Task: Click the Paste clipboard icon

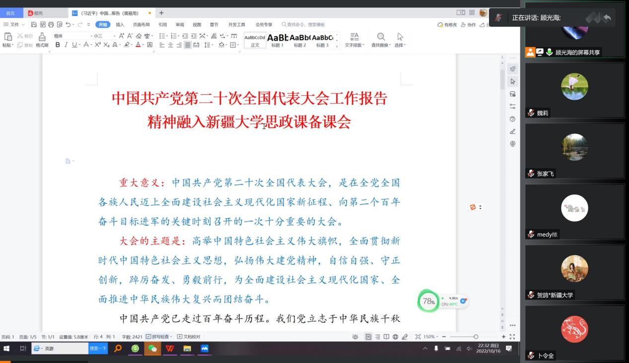Action: (x=8, y=36)
